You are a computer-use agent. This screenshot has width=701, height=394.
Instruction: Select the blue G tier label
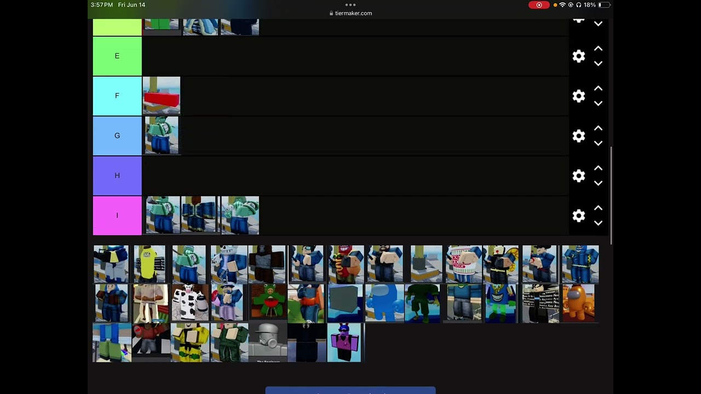click(x=117, y=136)
